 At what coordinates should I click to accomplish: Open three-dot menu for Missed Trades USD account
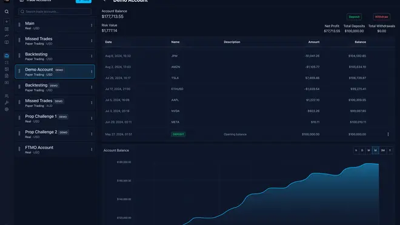point(92,41)
